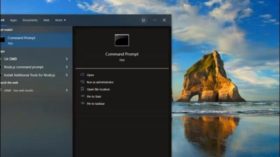This screenshot has height=157, width=280.
Task: Select Install Additional Tools for Node.js
Action: [x=36, y=75]
